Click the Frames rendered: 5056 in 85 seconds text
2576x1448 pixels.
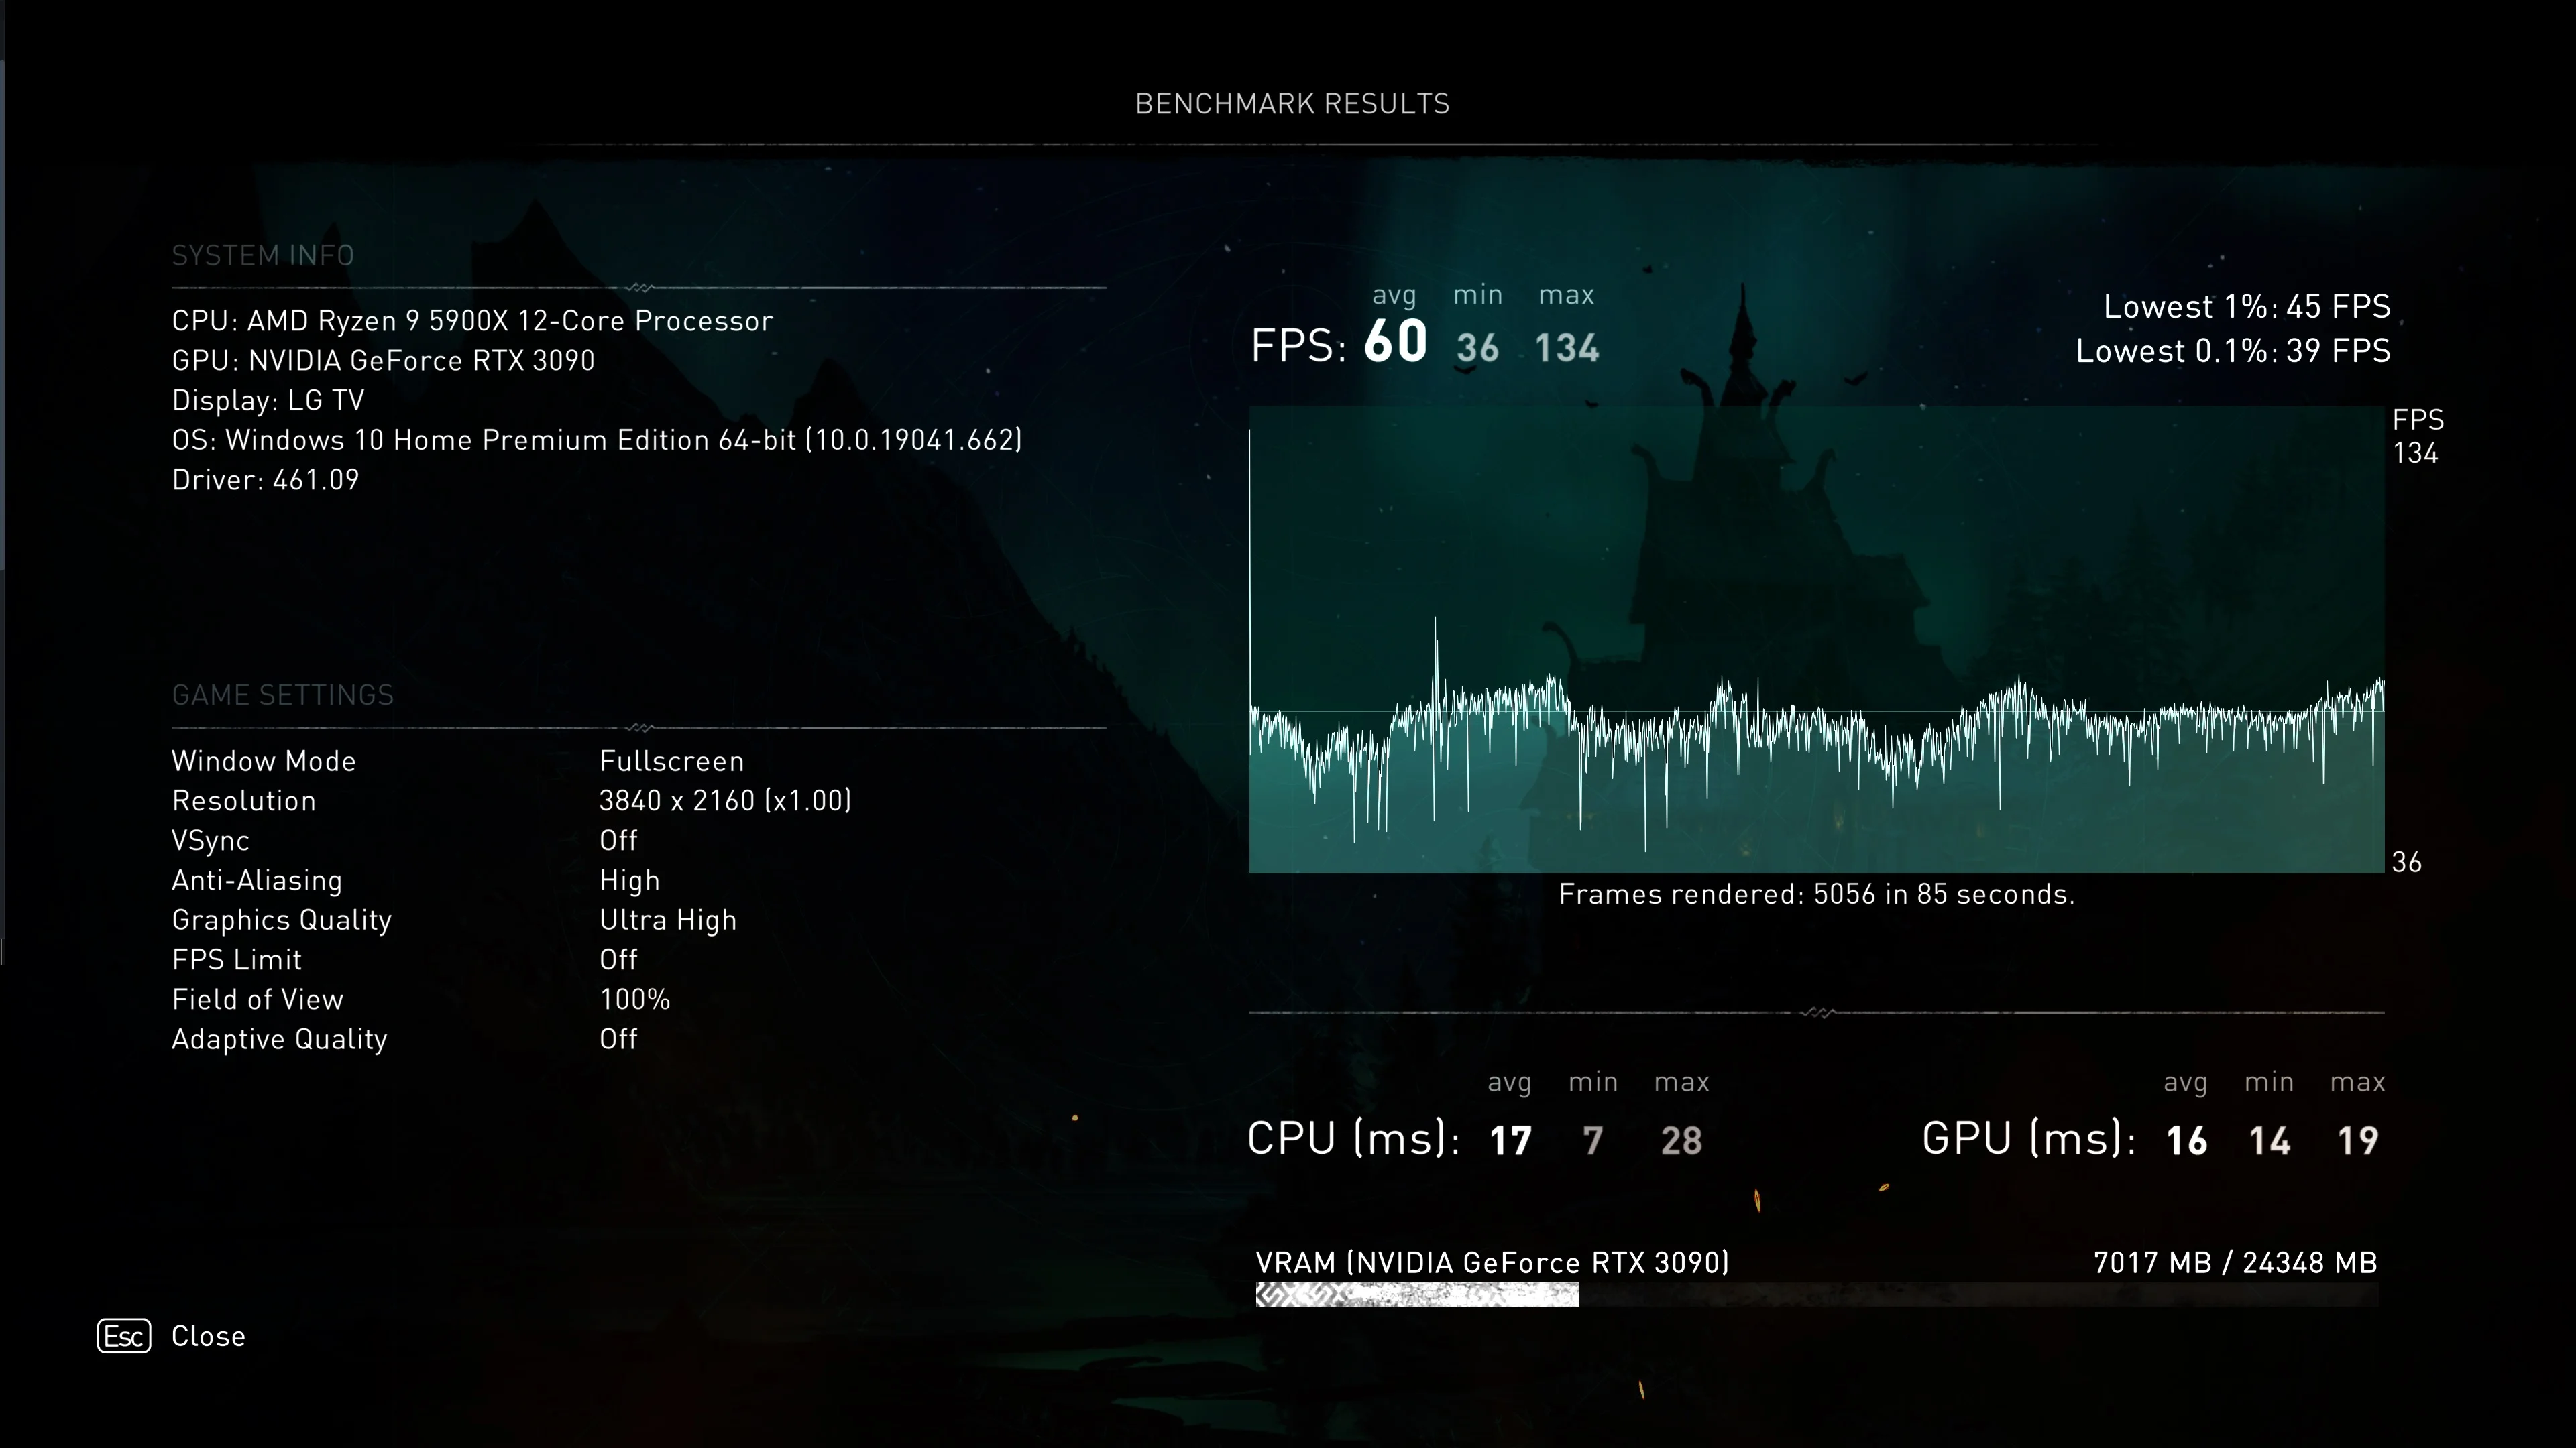pos(1816,894)
